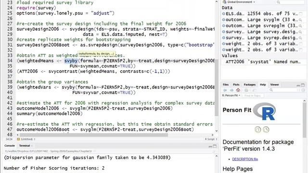This screenshot has width=308, height=173.
Task: Maximize the Console pane
Action: [215, 146]
